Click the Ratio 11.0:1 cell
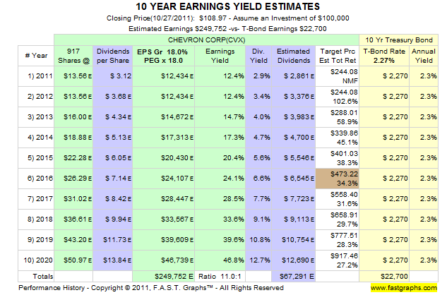447x295 pixels. coord(220,277)
